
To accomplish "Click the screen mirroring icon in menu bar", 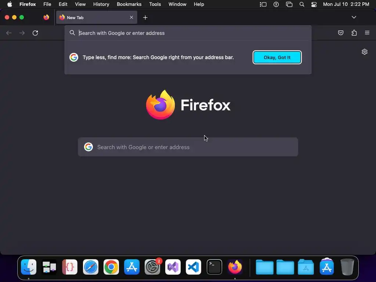I will 289,4.
